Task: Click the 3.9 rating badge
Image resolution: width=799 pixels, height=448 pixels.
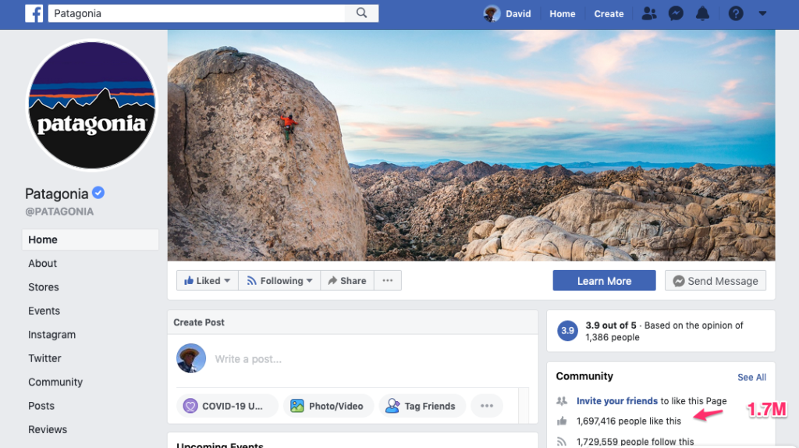Action: 567,331
